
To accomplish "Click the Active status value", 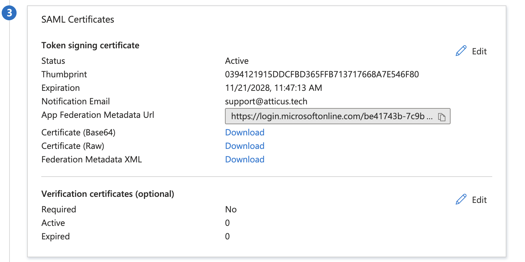I will (x=236, y=61).
